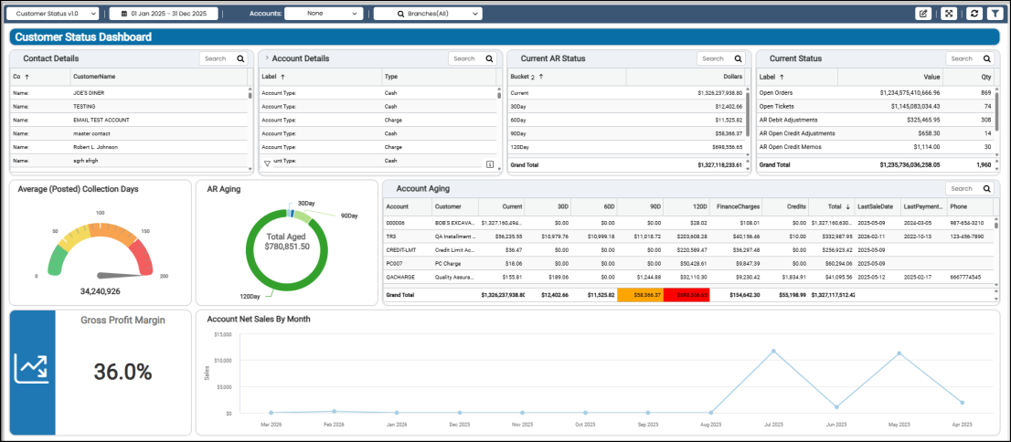This screenshot has width=1011, height=442.
Task: Click the edit dashboard pencil icon
Action: point(923,14)
